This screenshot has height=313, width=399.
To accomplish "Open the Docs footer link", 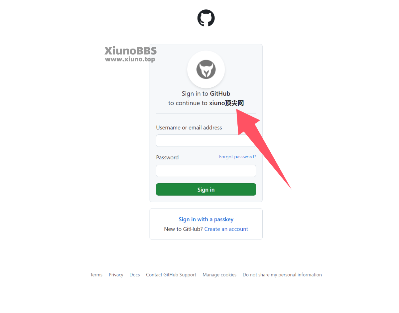I will pyautogui.click(x=135, y=275).
